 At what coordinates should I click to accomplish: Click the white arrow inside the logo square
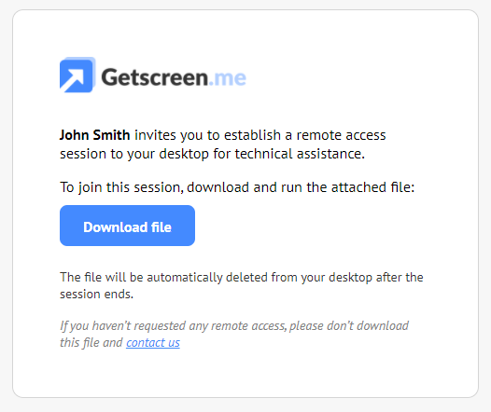pos(72,80)
